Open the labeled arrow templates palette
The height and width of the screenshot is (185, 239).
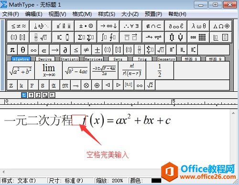click(x=153, y=37)
